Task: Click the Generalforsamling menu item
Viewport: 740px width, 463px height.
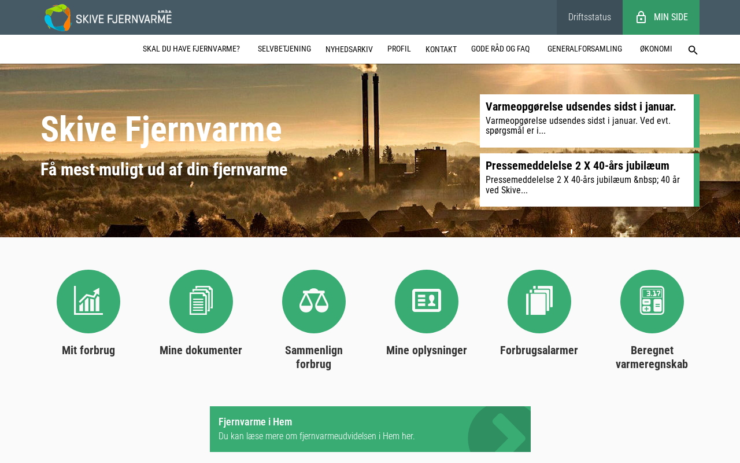Action: pos(584,49)
